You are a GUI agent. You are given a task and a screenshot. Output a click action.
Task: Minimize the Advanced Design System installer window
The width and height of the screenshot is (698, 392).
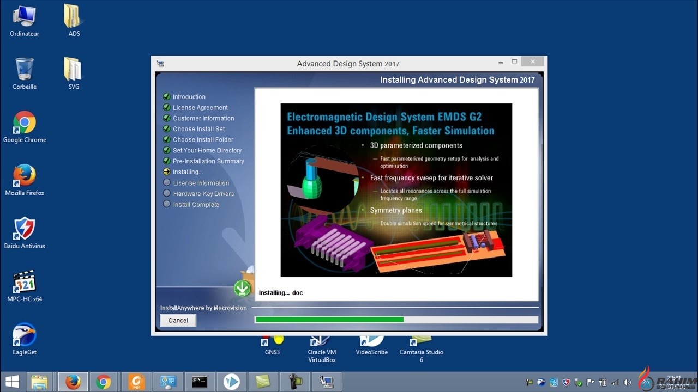coord(500,62)
